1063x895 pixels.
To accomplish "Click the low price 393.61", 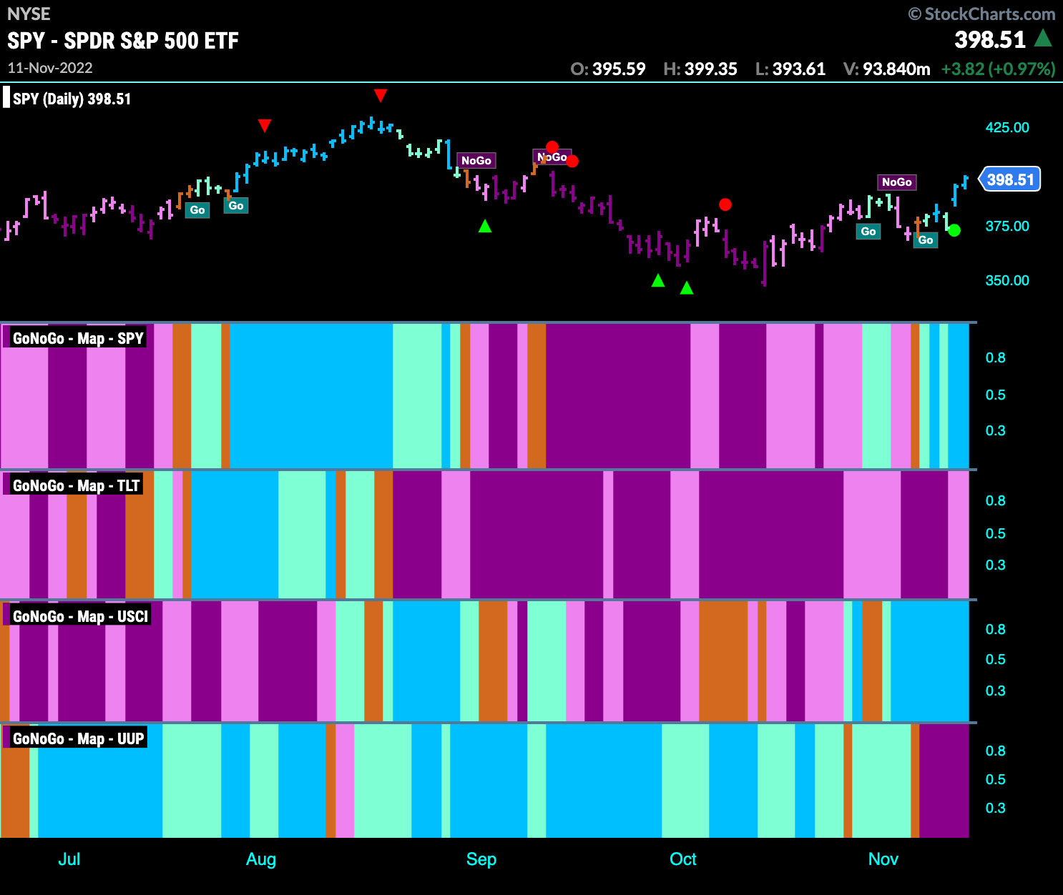I will [x=799, y=69].
